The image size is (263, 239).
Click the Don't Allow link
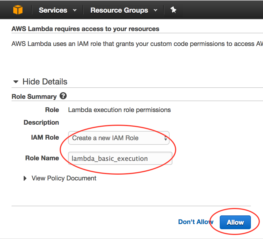click(196, 222)
